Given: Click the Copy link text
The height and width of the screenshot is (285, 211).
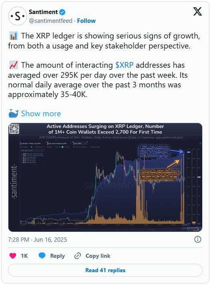Looking at the screenshot, I should tap(98, 256).
